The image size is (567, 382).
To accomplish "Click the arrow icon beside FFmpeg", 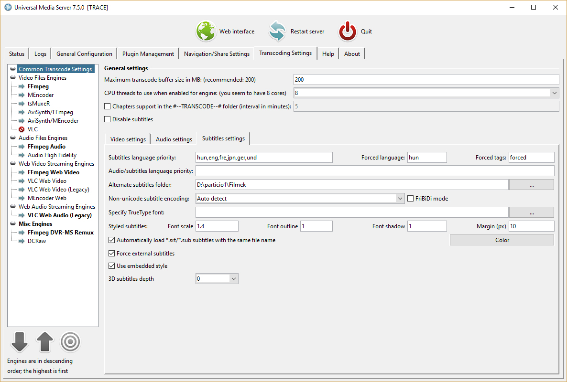I will [x=22, y=86].
